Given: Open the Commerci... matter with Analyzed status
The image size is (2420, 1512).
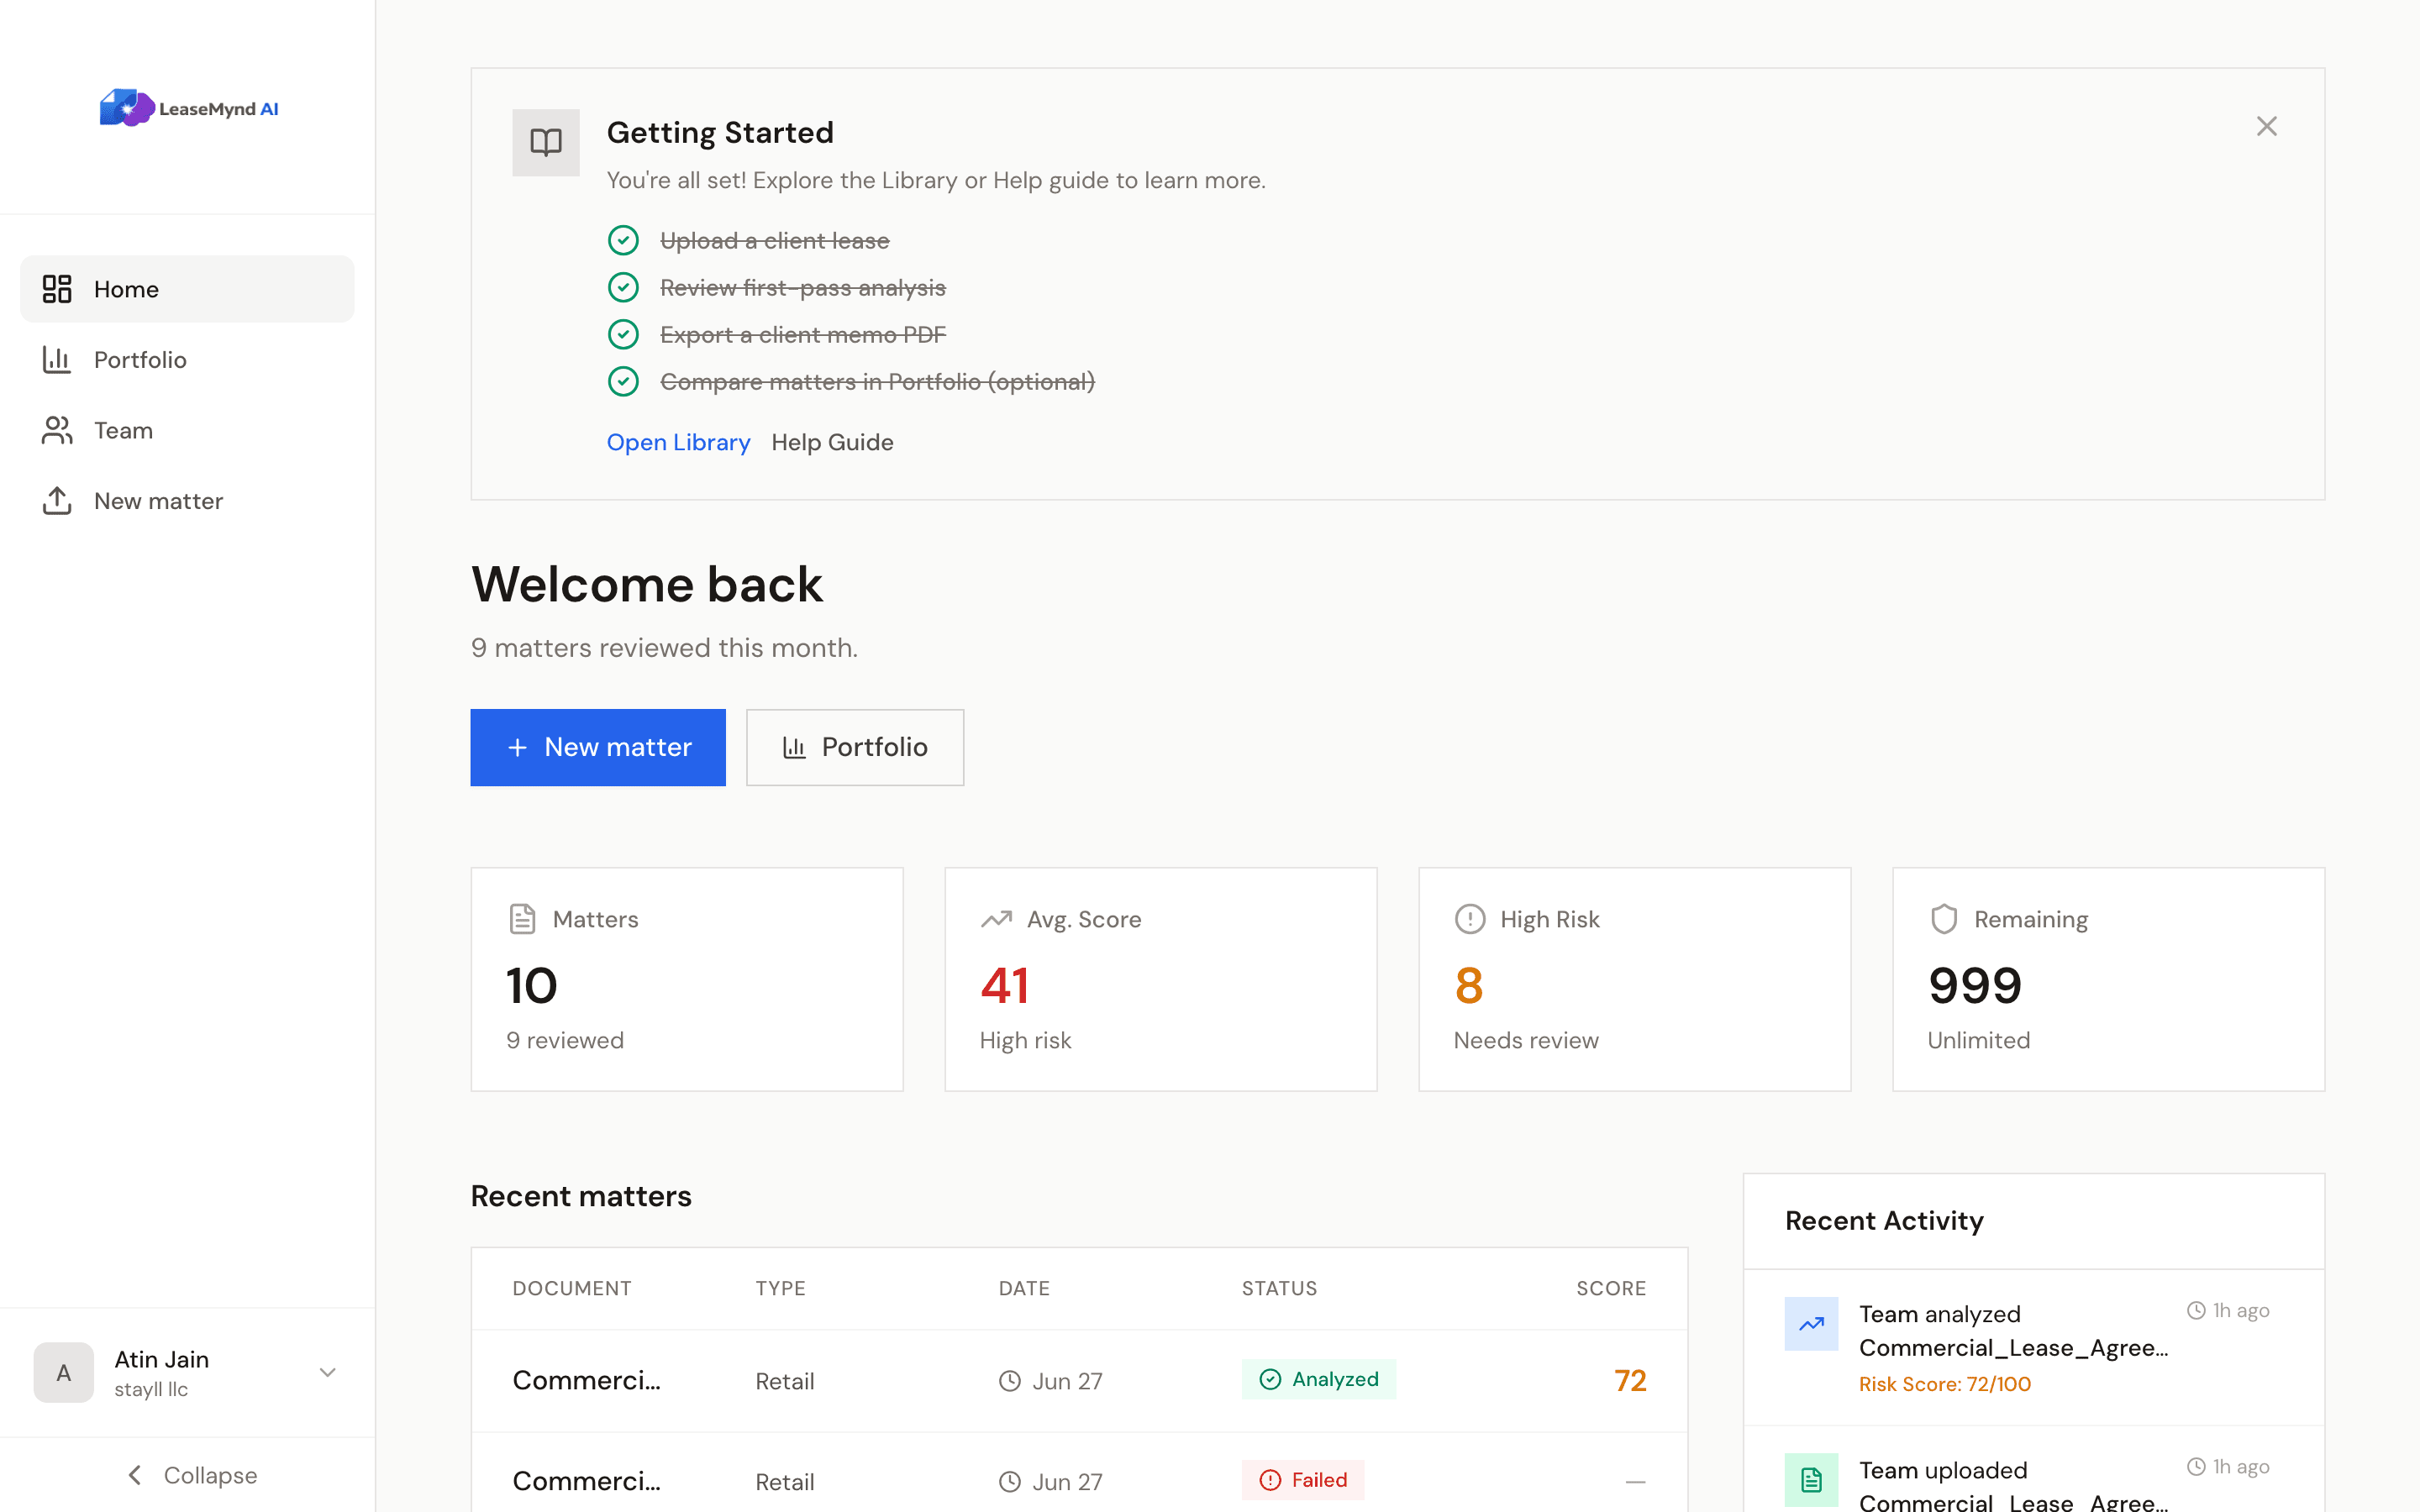Looking at the screenshot, I should (x=1080, y=1381).
